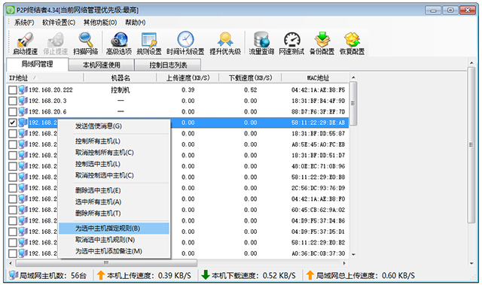This screenshot has height=285, width=482.
Task: Sort by the 机器名 column header
Action: click(x=120, y=78)
